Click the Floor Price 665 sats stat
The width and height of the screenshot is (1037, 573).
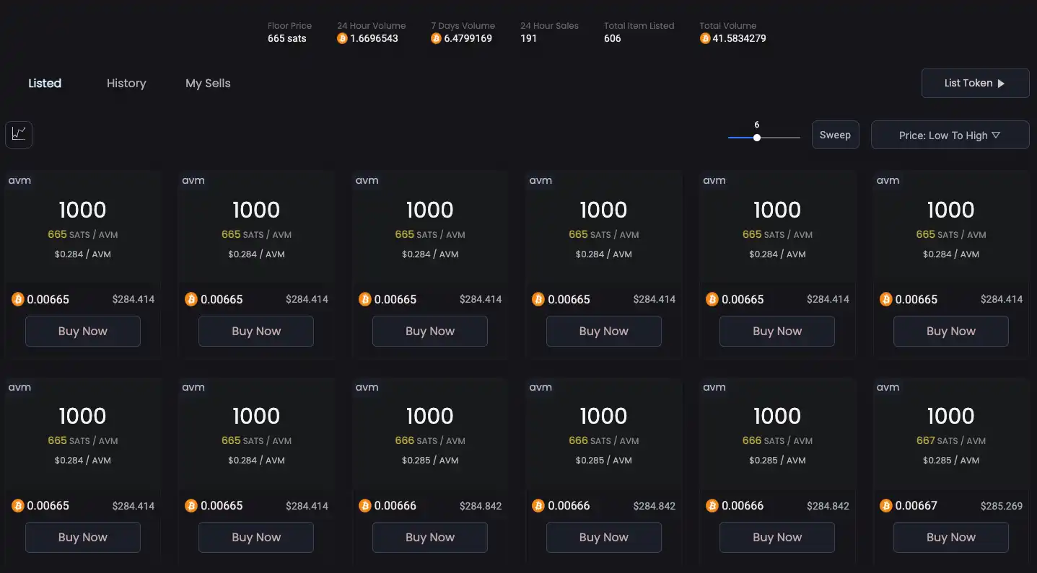pyautogui.click(x=289, y=32)
